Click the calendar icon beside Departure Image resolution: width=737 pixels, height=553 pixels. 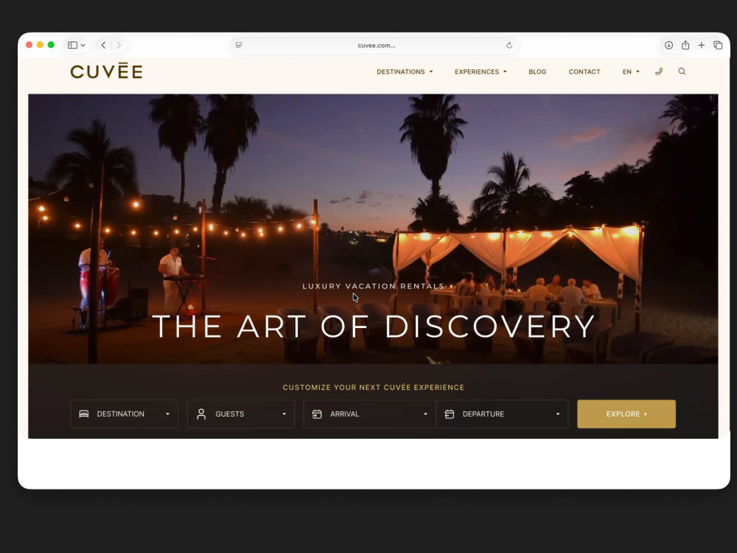point(450,414)
